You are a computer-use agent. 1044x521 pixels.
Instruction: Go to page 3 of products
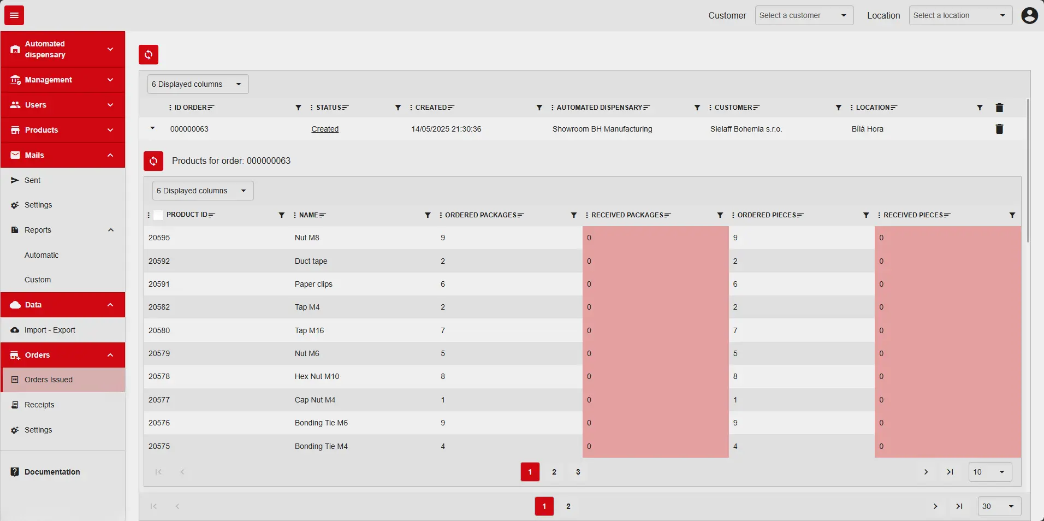(578, 472)
